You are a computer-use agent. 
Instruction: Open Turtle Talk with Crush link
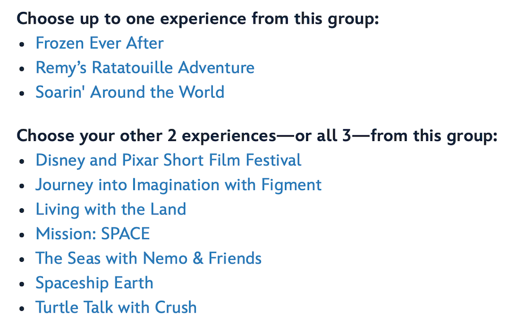[x=116, y=308]
